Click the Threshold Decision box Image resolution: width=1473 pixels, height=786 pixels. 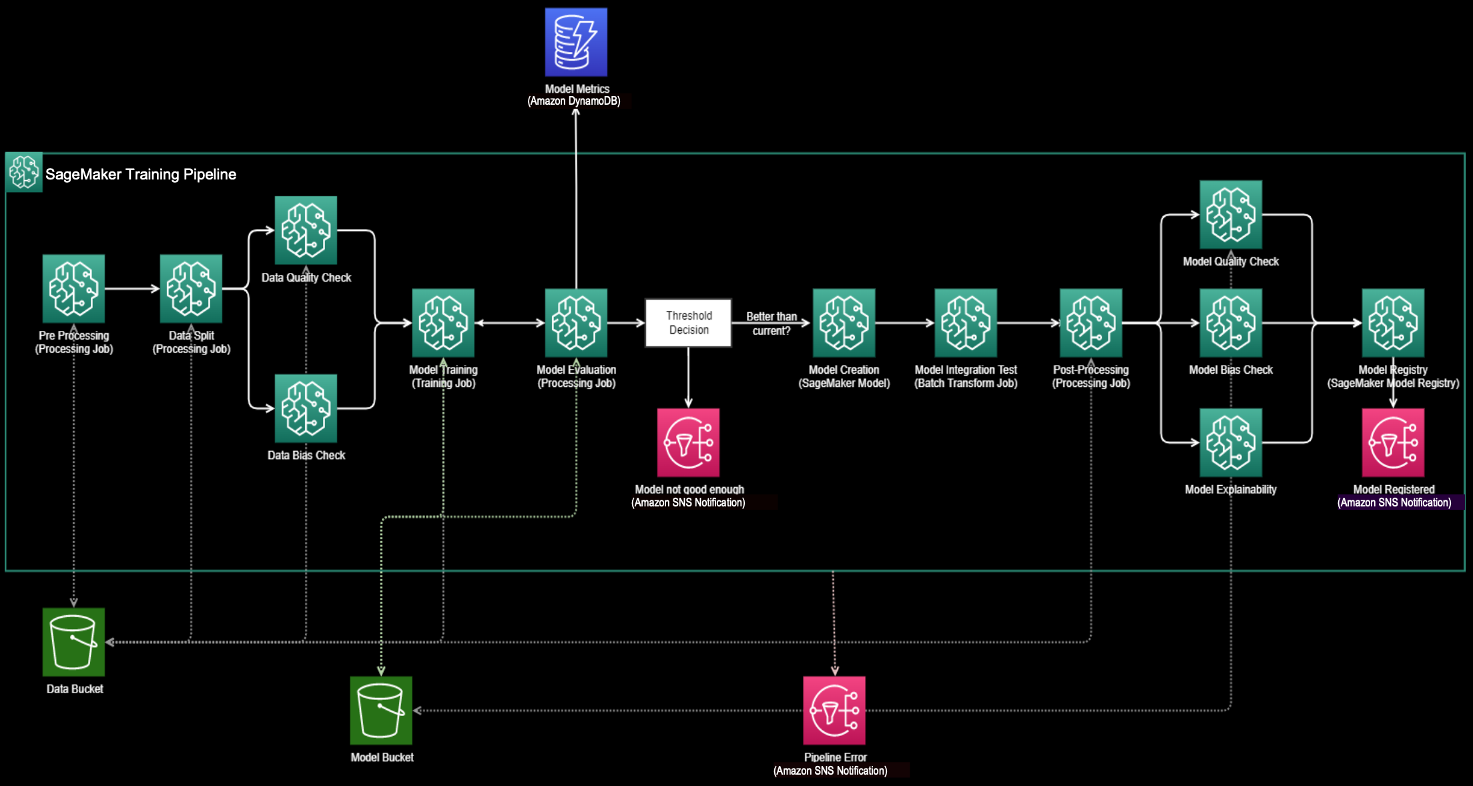pos(688,322)
